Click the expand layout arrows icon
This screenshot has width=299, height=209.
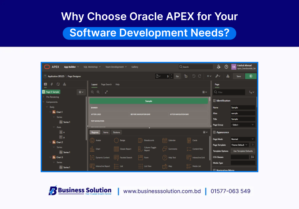coord(106,92)
